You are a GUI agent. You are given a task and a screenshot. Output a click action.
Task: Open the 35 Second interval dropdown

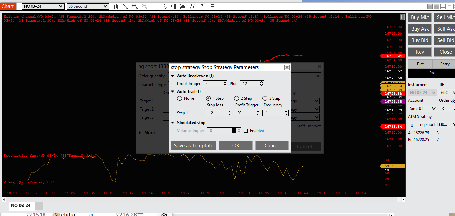tap(88, 6)
